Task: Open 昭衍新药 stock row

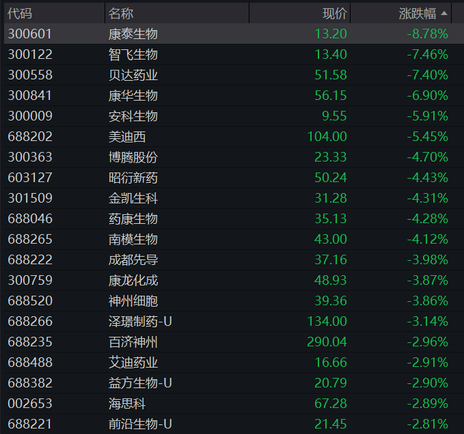Action: (234, 177)
